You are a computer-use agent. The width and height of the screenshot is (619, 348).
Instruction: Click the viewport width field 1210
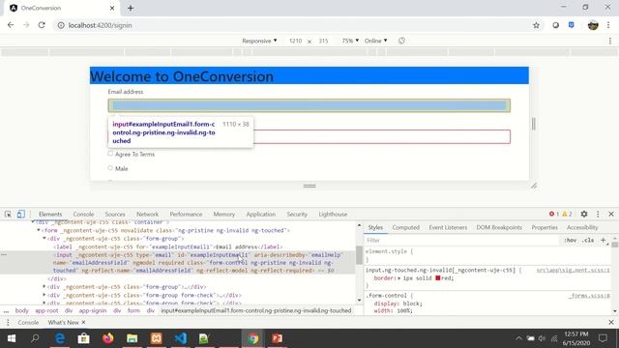pos(295,41)
